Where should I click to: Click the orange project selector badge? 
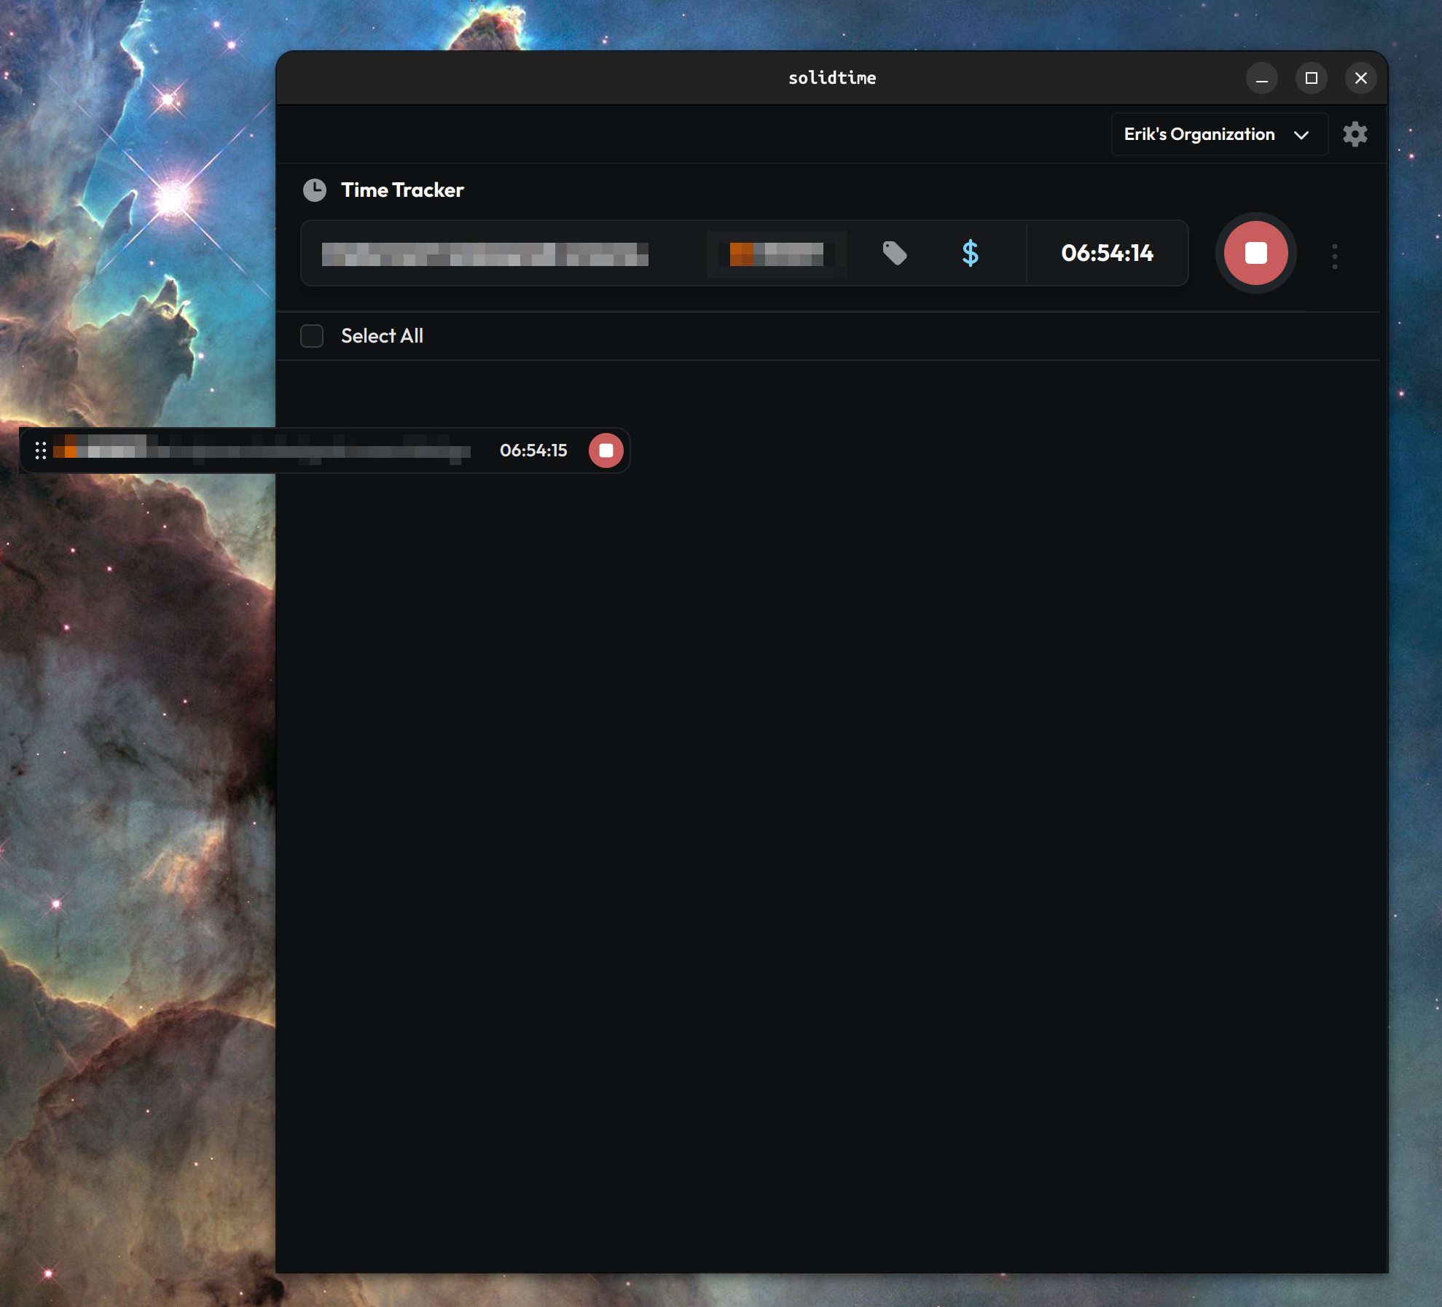coord(775,254)
